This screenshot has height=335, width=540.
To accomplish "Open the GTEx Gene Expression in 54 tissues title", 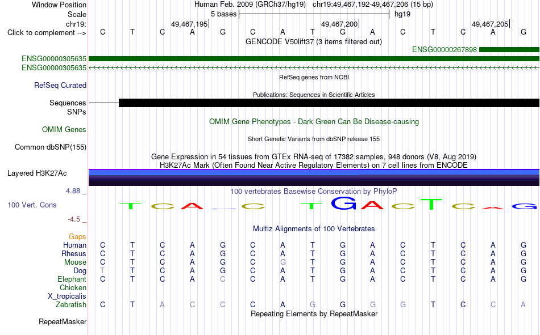I will tap(314, 156).
